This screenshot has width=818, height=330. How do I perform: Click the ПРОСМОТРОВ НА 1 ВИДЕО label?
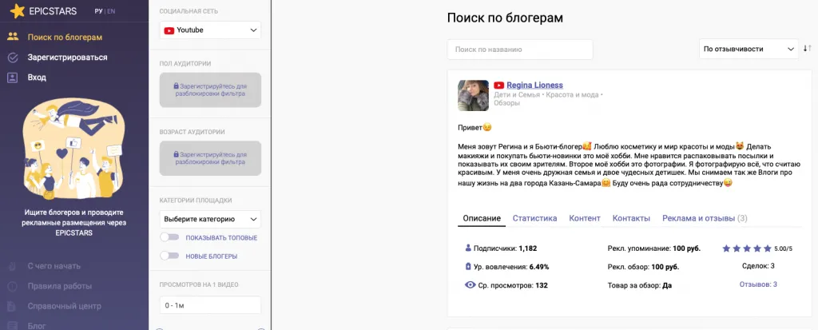coord(199,285)
